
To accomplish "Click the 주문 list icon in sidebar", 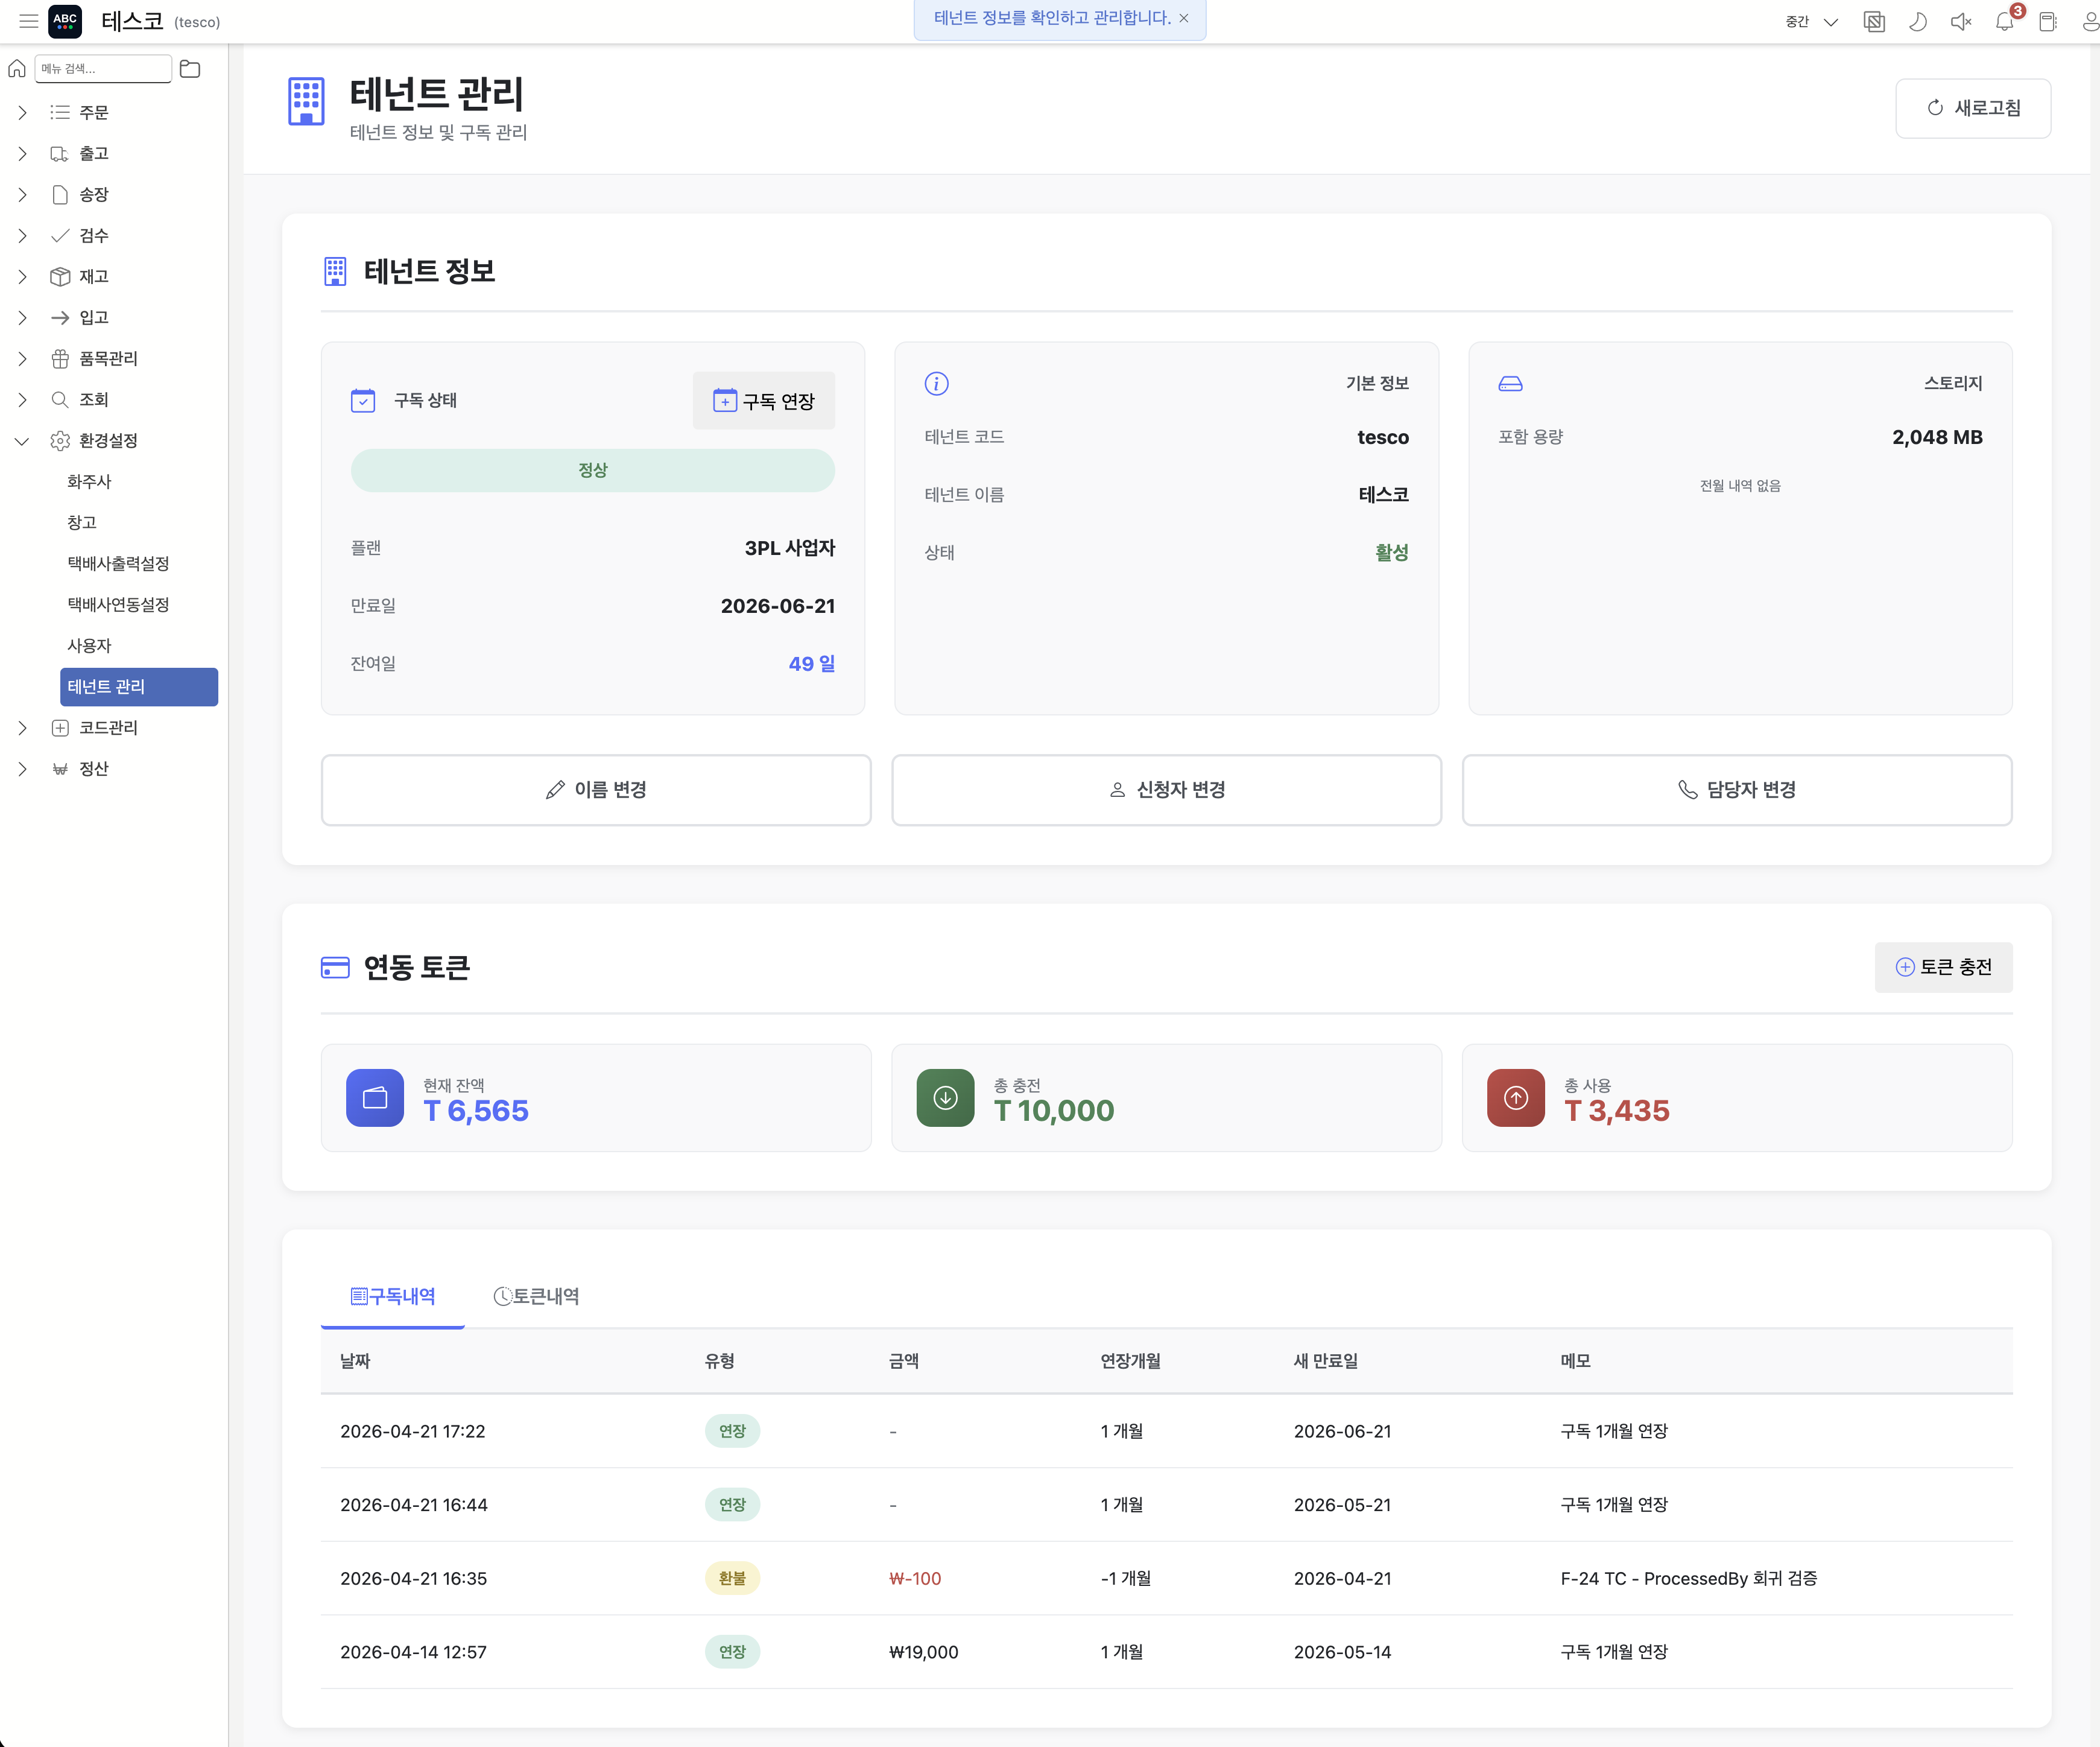I will coord(60,113).
